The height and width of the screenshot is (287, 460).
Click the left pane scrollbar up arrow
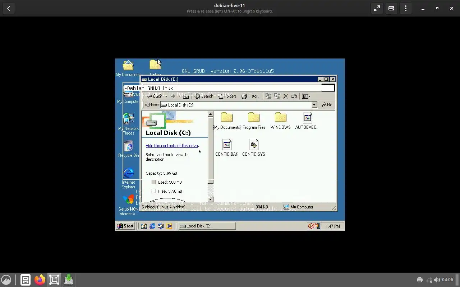[x=211, y=114]
